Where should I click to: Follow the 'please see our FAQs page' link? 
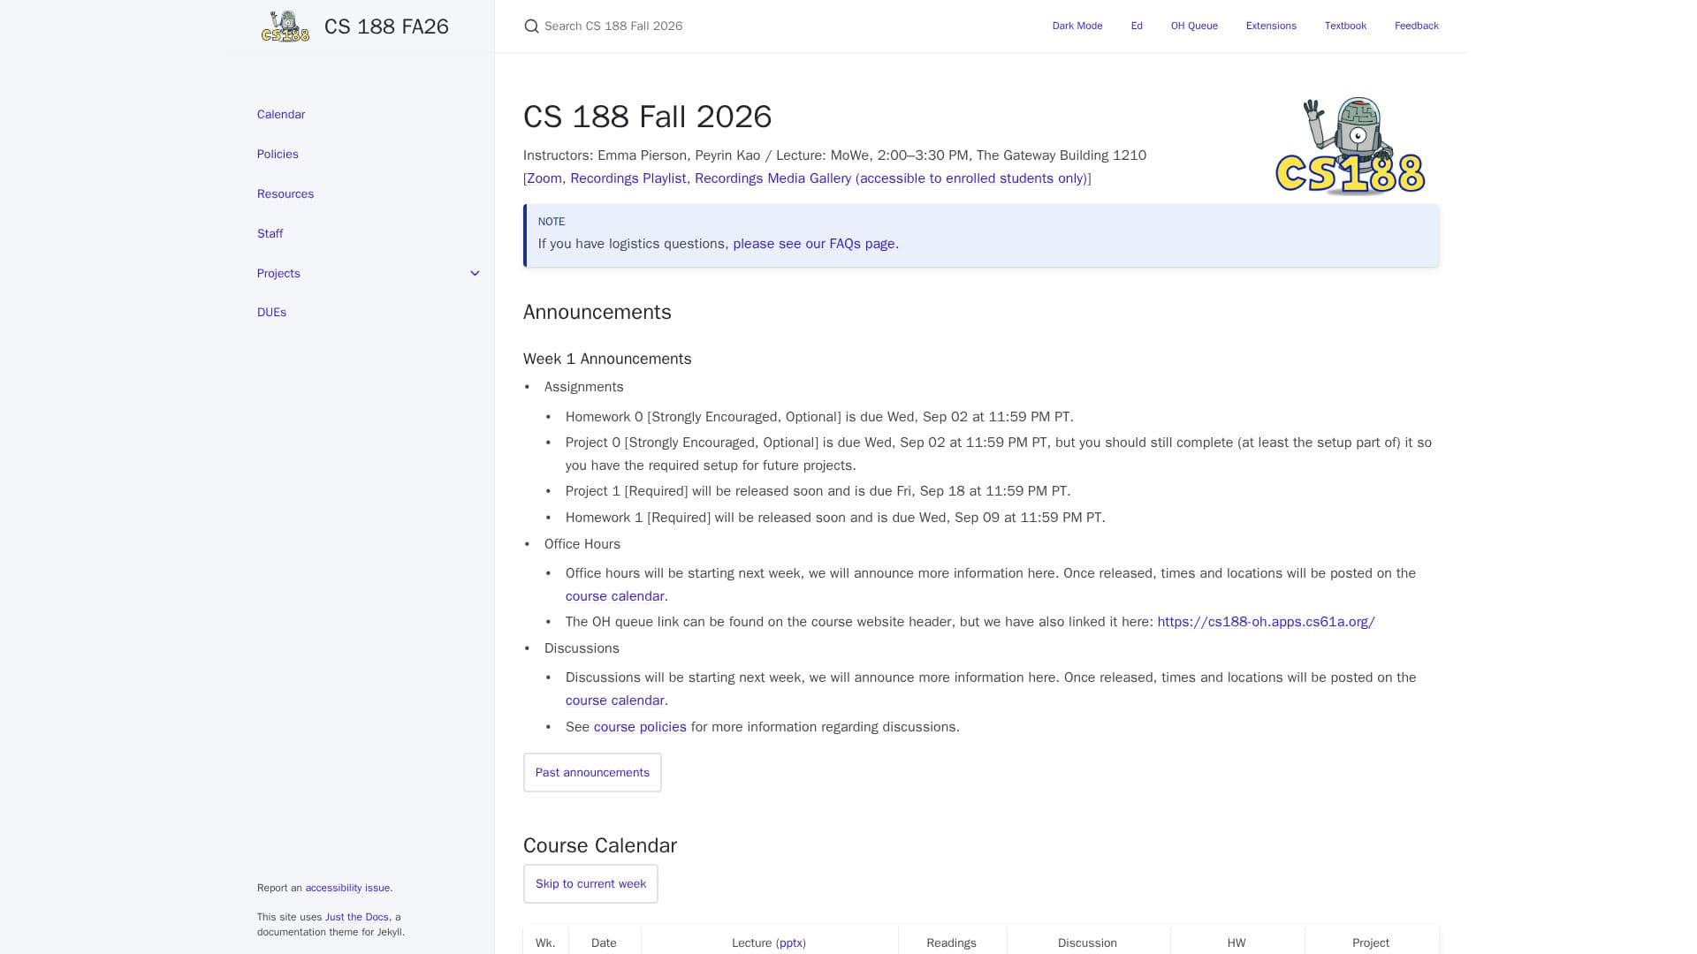click(814, 244)
